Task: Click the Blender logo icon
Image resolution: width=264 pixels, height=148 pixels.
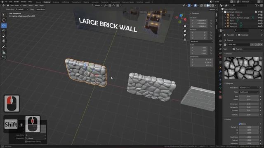Action: click(2, 2)
